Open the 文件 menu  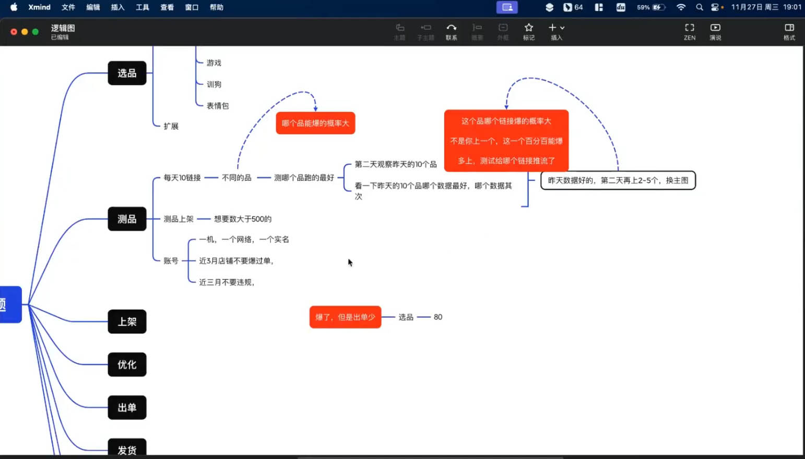tap(68, 7)
